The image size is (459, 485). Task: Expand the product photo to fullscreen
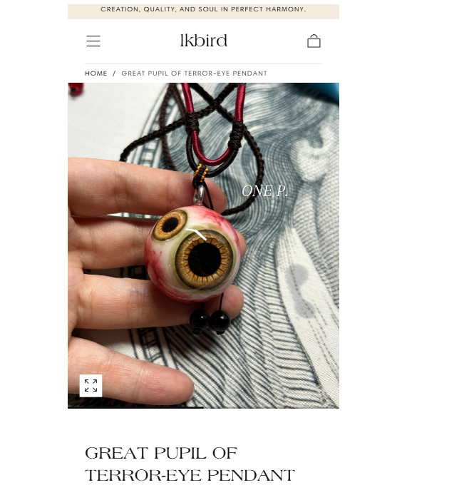[91, 385]
